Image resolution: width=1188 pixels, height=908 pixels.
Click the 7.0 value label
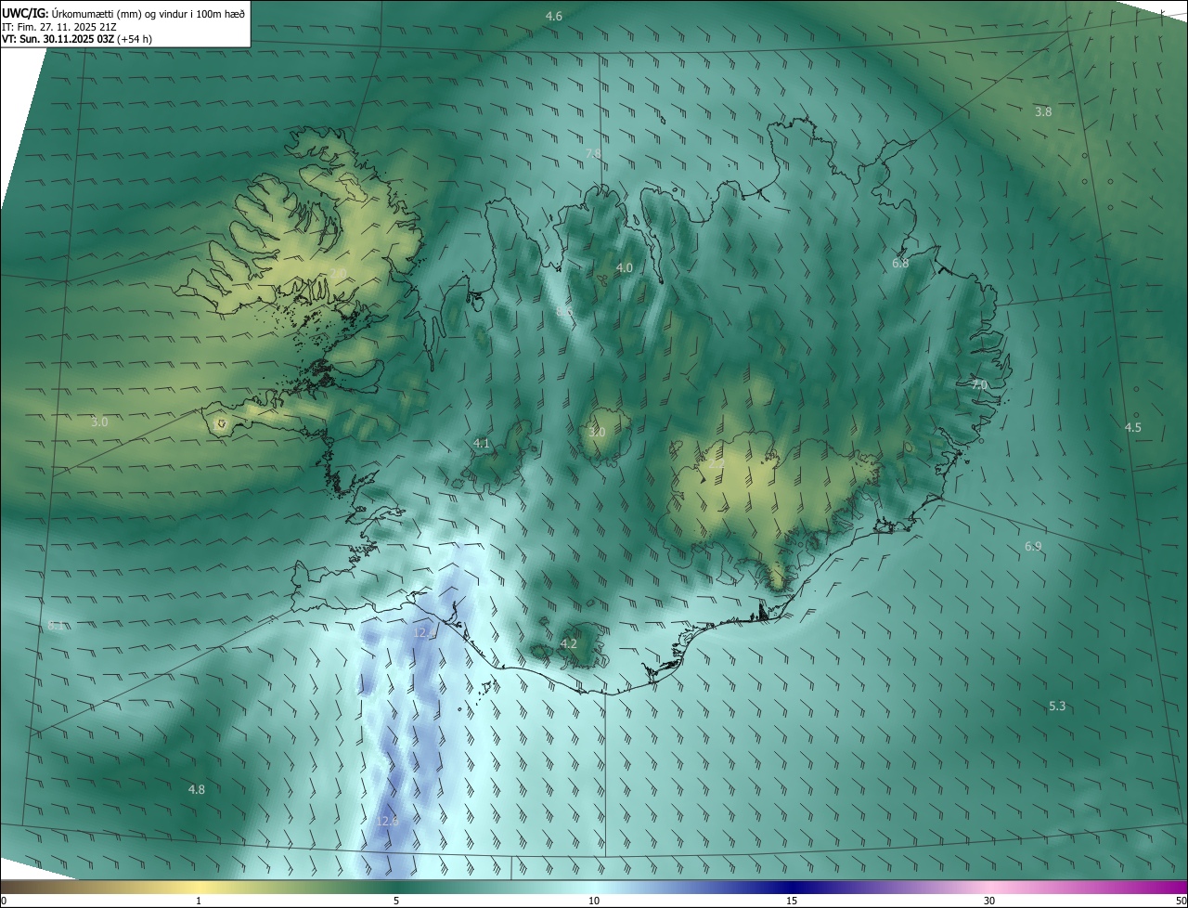[x=979, y=384]
